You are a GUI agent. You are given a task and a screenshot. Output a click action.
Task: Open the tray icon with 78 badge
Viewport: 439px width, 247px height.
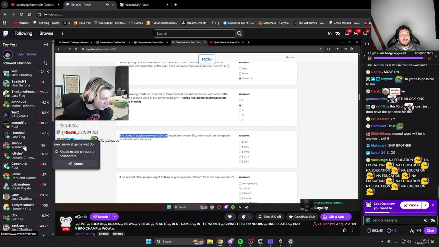click(356, 33)
